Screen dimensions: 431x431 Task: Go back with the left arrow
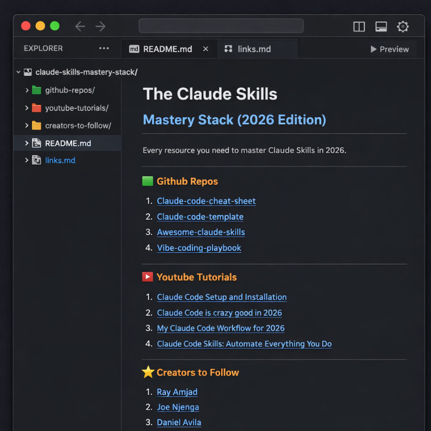80,26
